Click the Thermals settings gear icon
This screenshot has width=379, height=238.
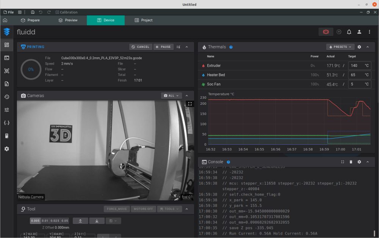[x=359, y=47]
